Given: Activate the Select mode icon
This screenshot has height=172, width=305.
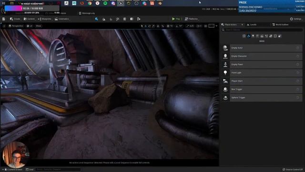Looking at the screenshot, I should [97, 19].
